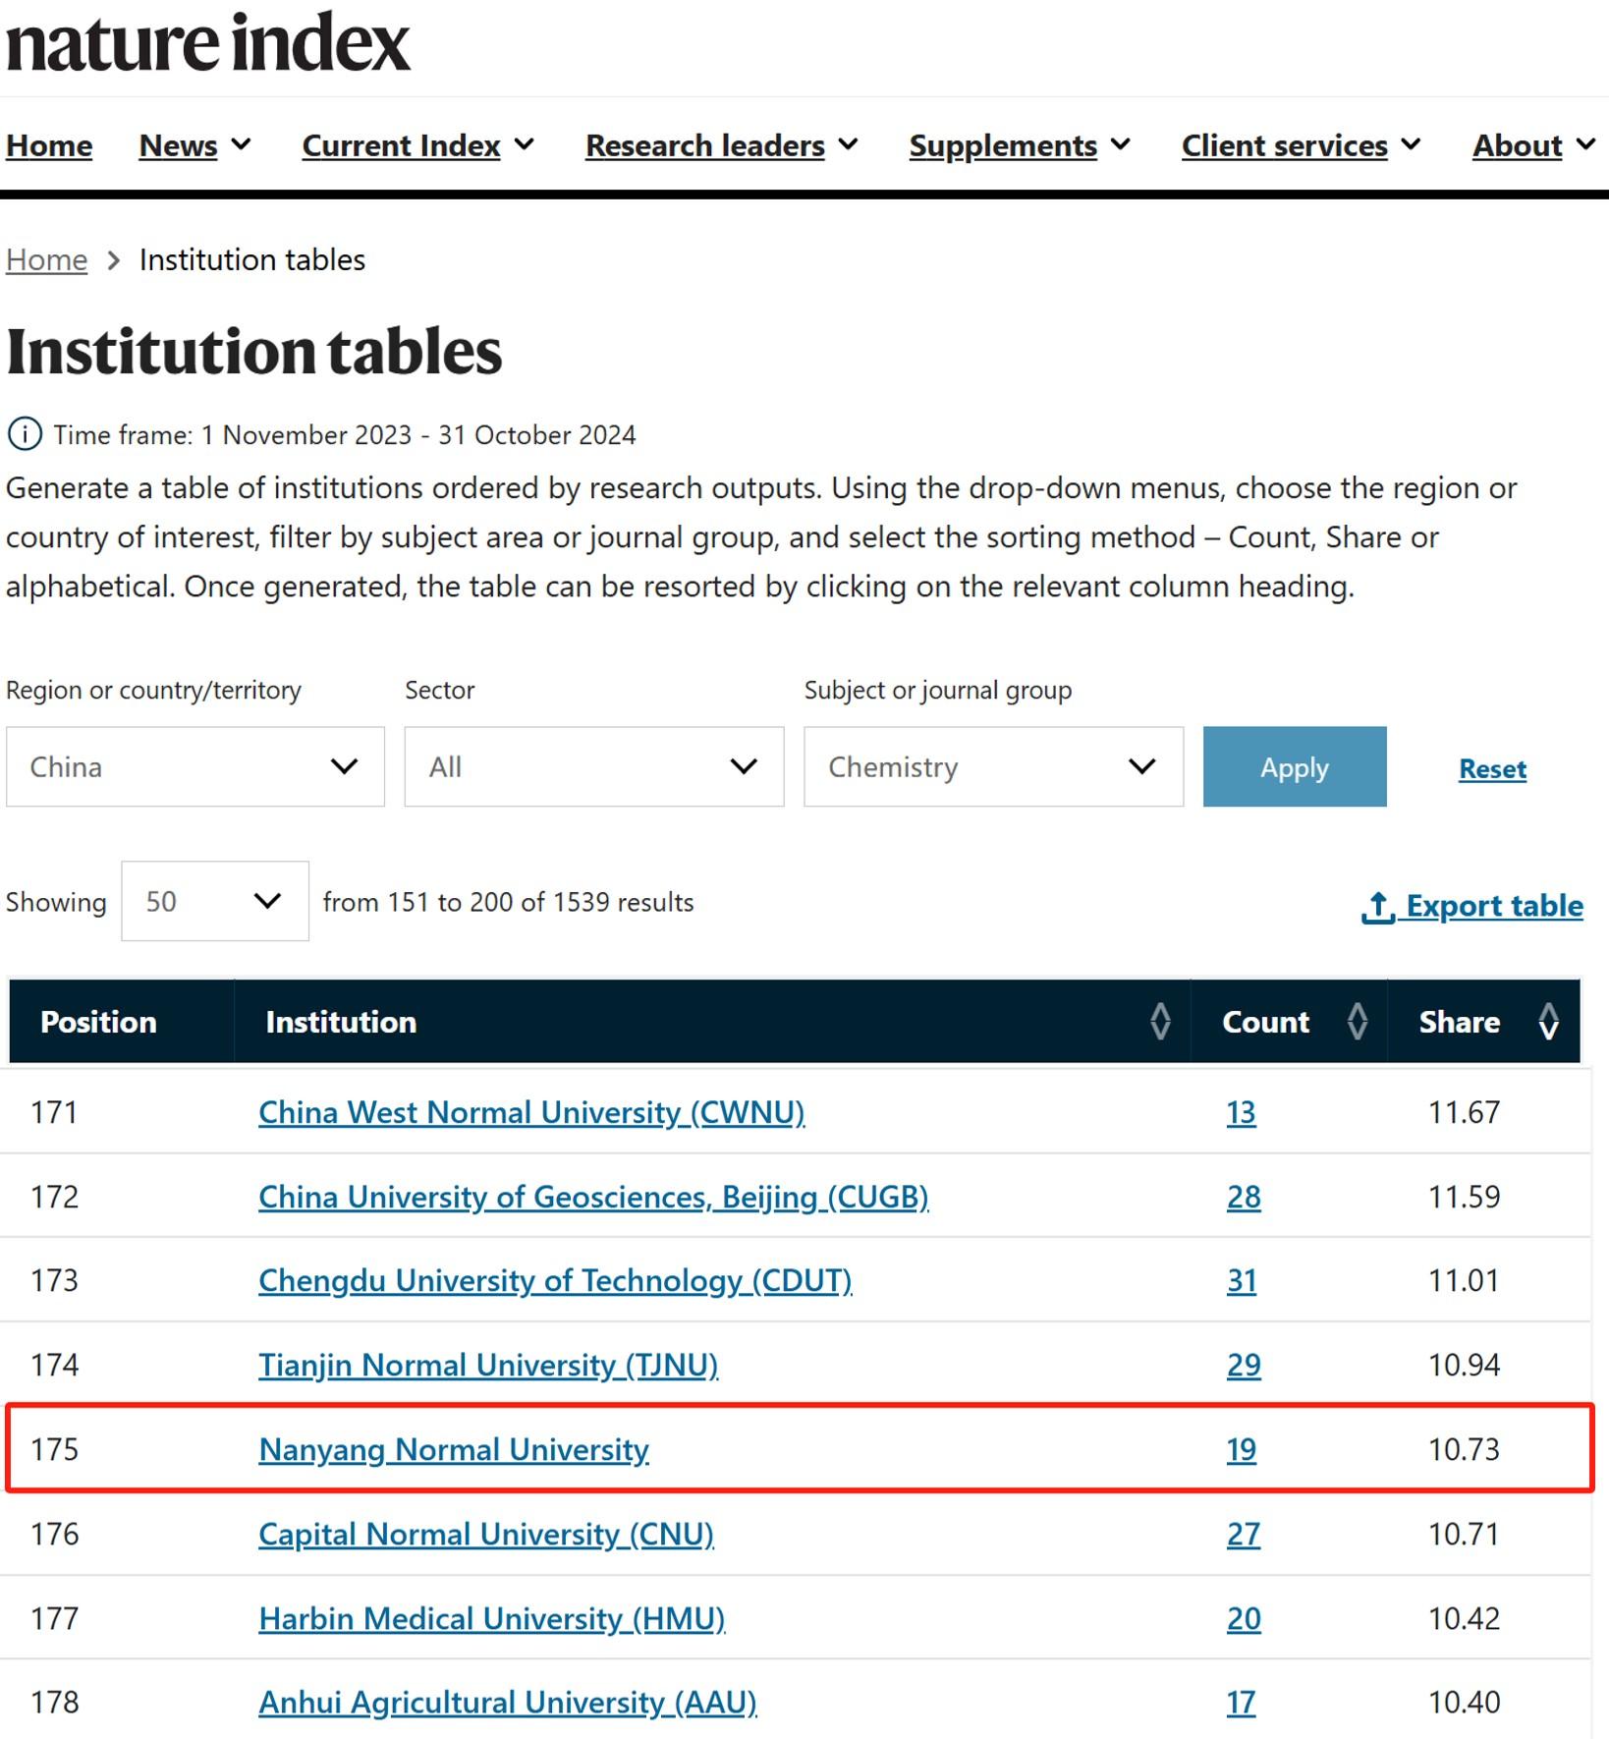Expand the Supplements menu

click(x=1020, y=145)
